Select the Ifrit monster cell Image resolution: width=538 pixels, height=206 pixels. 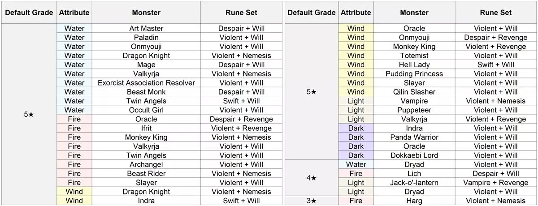coord(146,129)
